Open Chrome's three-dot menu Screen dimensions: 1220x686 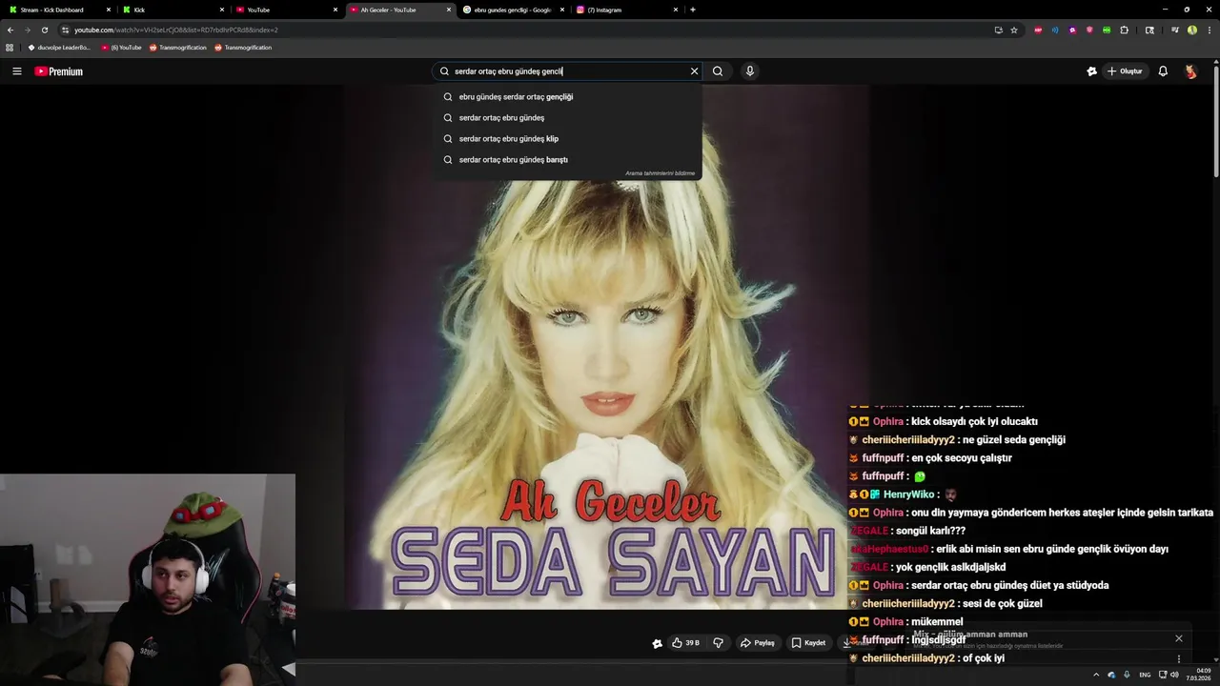tap(1209, 30)
